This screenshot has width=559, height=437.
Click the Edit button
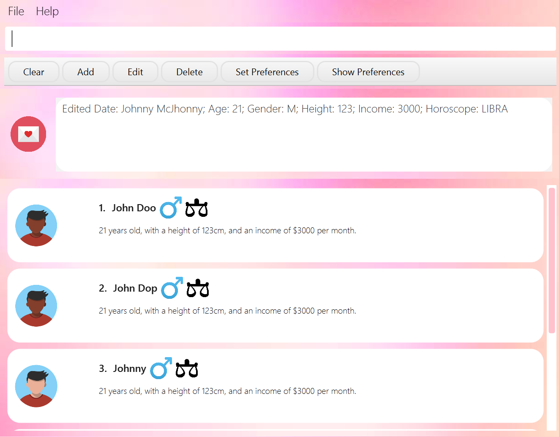[x=136, y=72]
